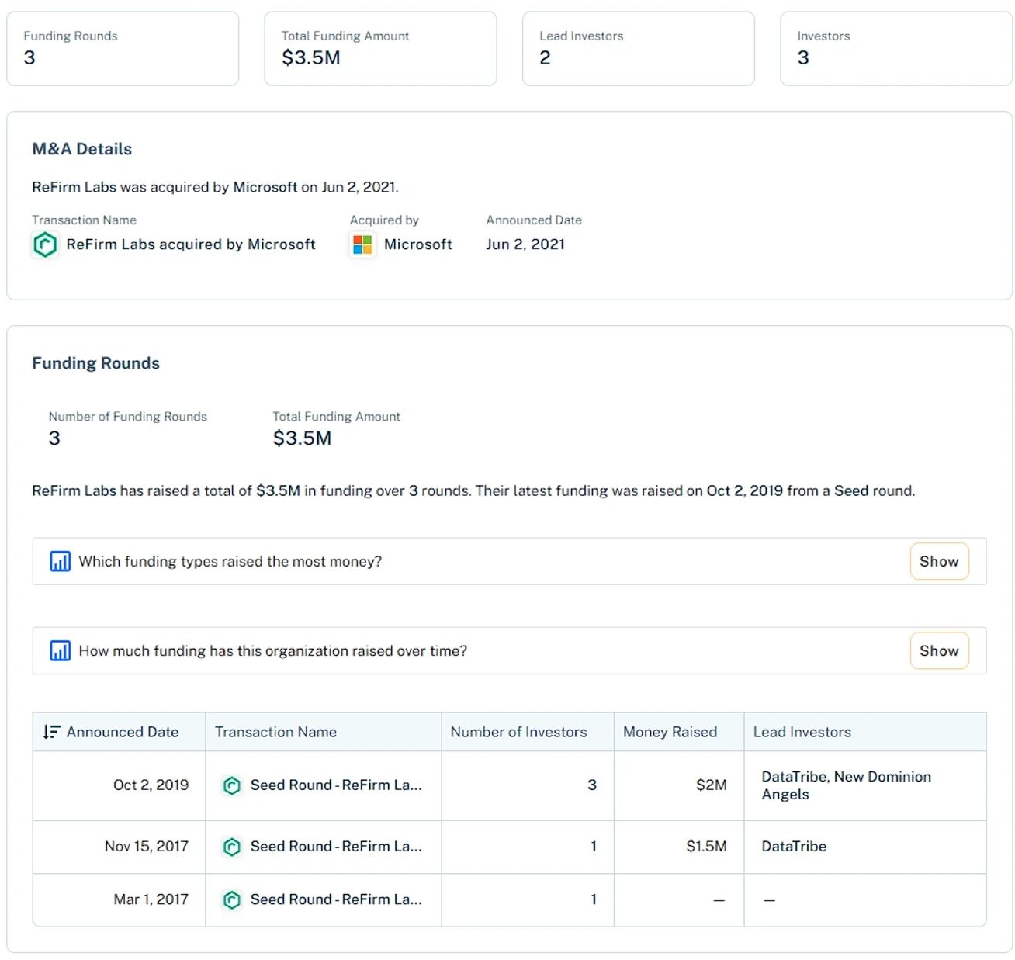Screen dimensions: 1015x960
Task: Click the sort icon in Announced Date header
Action: [x=51, y=732]
